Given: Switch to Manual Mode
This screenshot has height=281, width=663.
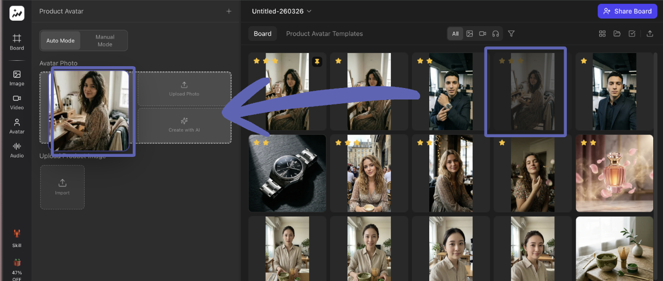Looking at the screenshot, I should pos(105,40).
